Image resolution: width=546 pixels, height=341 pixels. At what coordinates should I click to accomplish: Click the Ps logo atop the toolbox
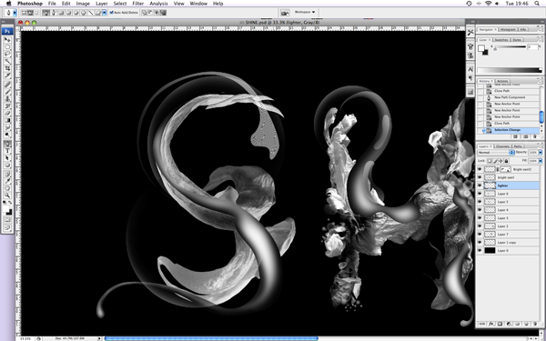tap(7, 31)
